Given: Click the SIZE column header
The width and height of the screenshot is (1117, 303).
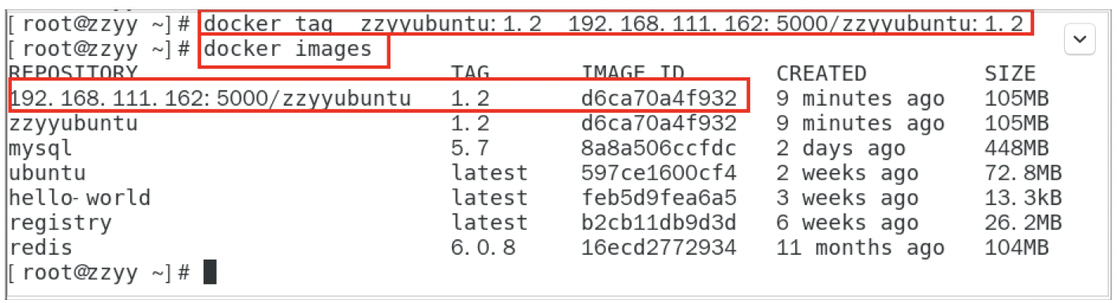Looking at the screenshot, I should 1011,73.
